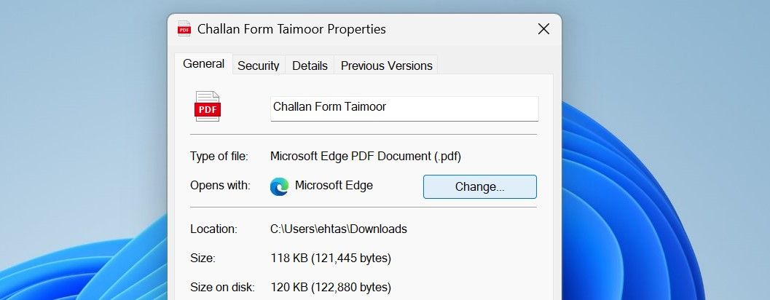
Task: Click the Microsoft Edge logo icon
Action: (279, 186)
